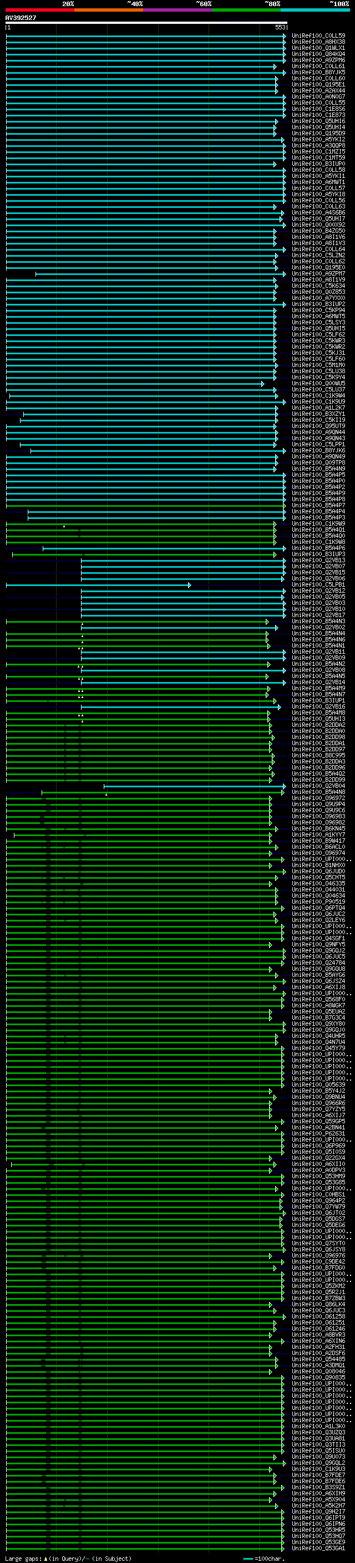Screen dimensions: 355x1563
Task: Select alignment label UniRef100_B4ZG50
Action: coord(318,231)
